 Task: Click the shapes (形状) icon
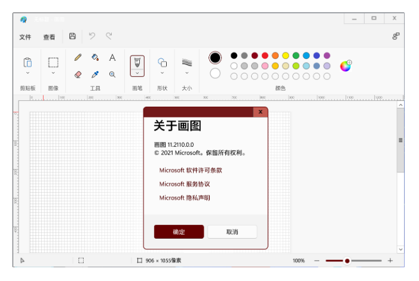[x=162, y=63]
